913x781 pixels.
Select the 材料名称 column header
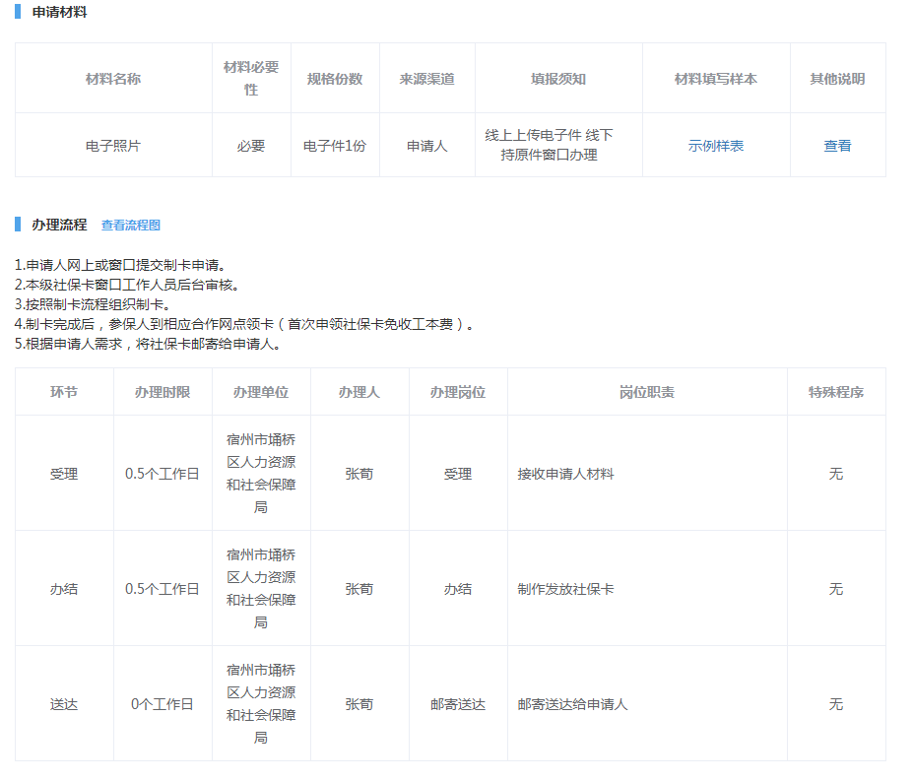(x=113, y=79)
